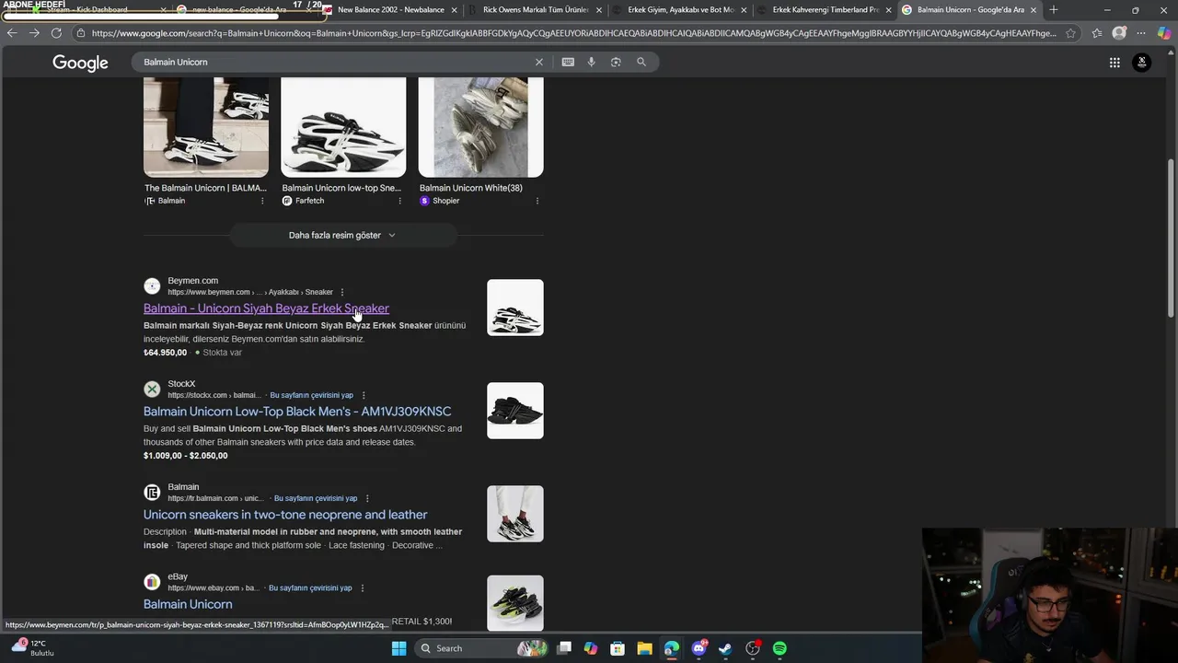Click the eBay neon sneaker thumbnail
The image size is (1178, 663).
tap(515, 603)
